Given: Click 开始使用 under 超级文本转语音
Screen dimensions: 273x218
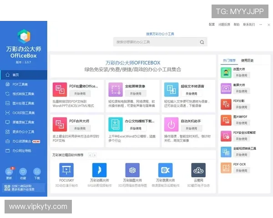Looking at the screenshot, I should (192, 94).
